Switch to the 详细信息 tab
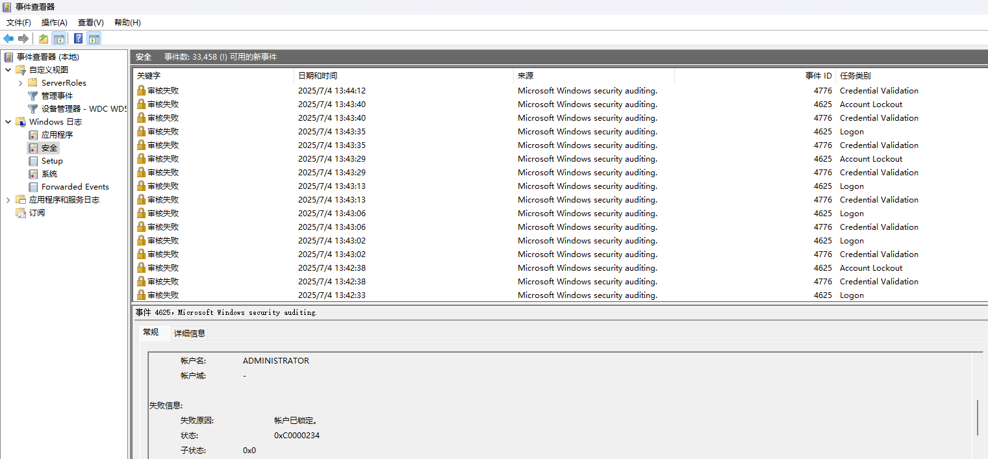 190,333
